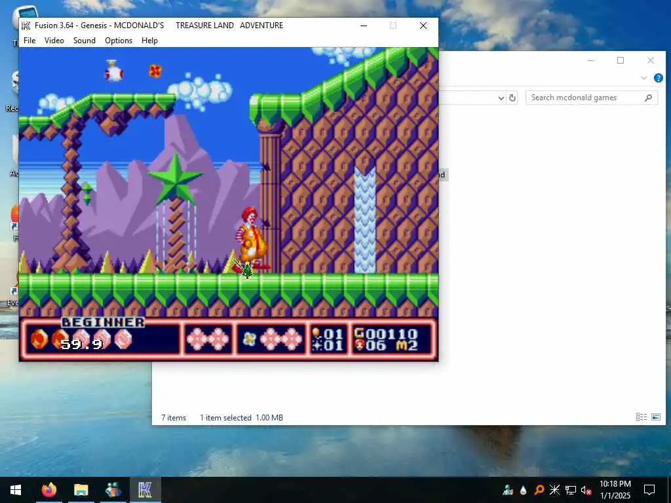Click the colorful people app on taskbar

(x=113, y=490)
